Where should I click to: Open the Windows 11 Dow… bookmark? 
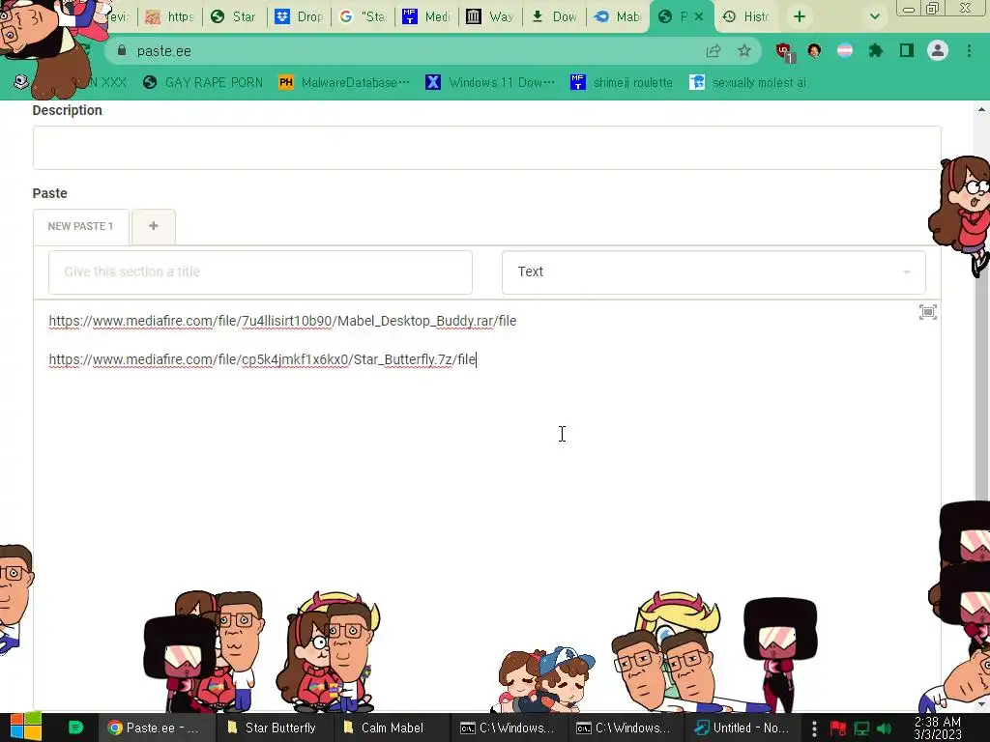[x=490, y=83]
